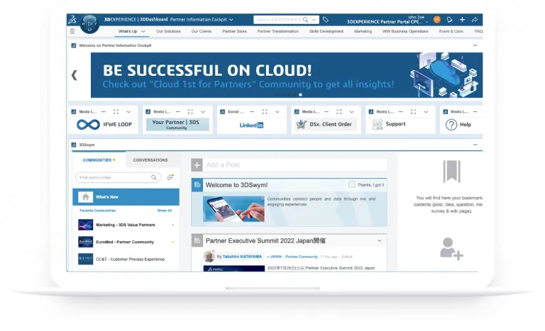Open the hamburger menu under the header
Image resolution: width=545 pixels, height=331 pixels.
[72, 31]
